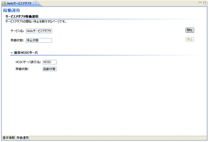Maximize the editor pane

point(205,3)
